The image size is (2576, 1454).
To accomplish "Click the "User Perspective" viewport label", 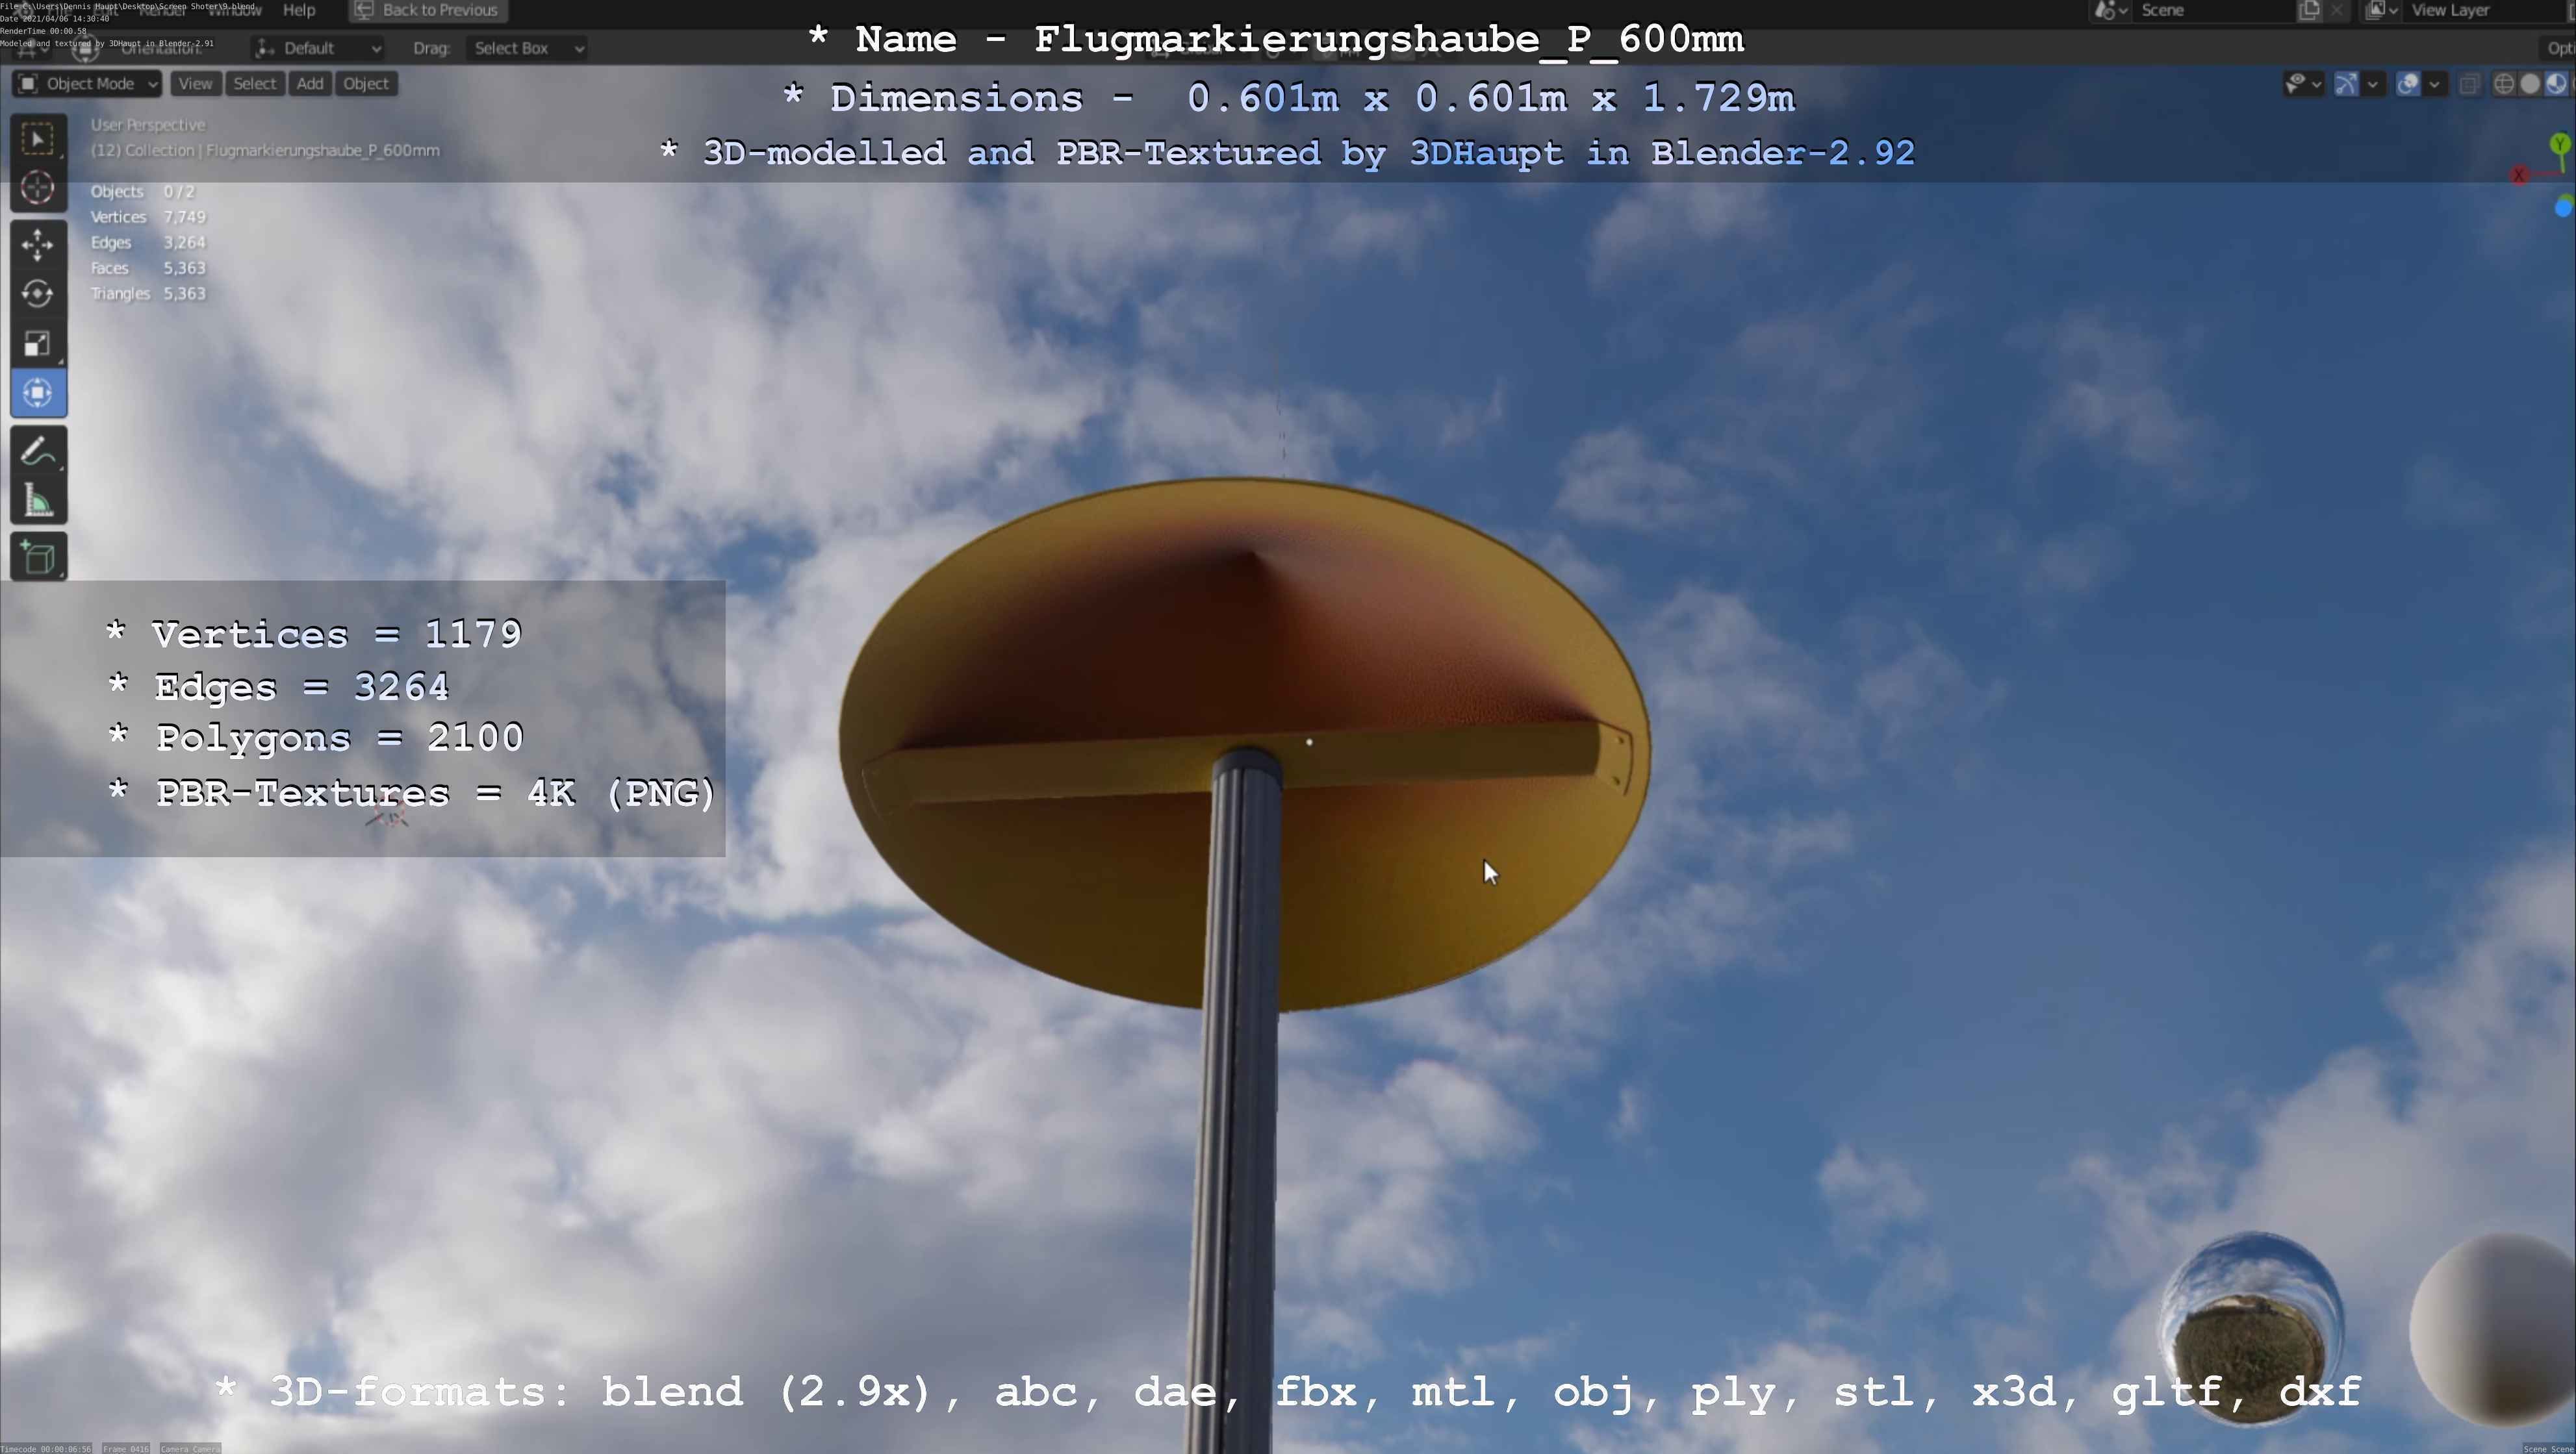I will point(148,125).
